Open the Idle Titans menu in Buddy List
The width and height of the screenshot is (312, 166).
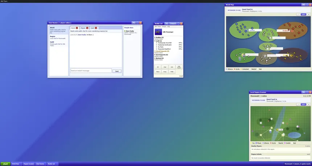click(x=157, y=26)
